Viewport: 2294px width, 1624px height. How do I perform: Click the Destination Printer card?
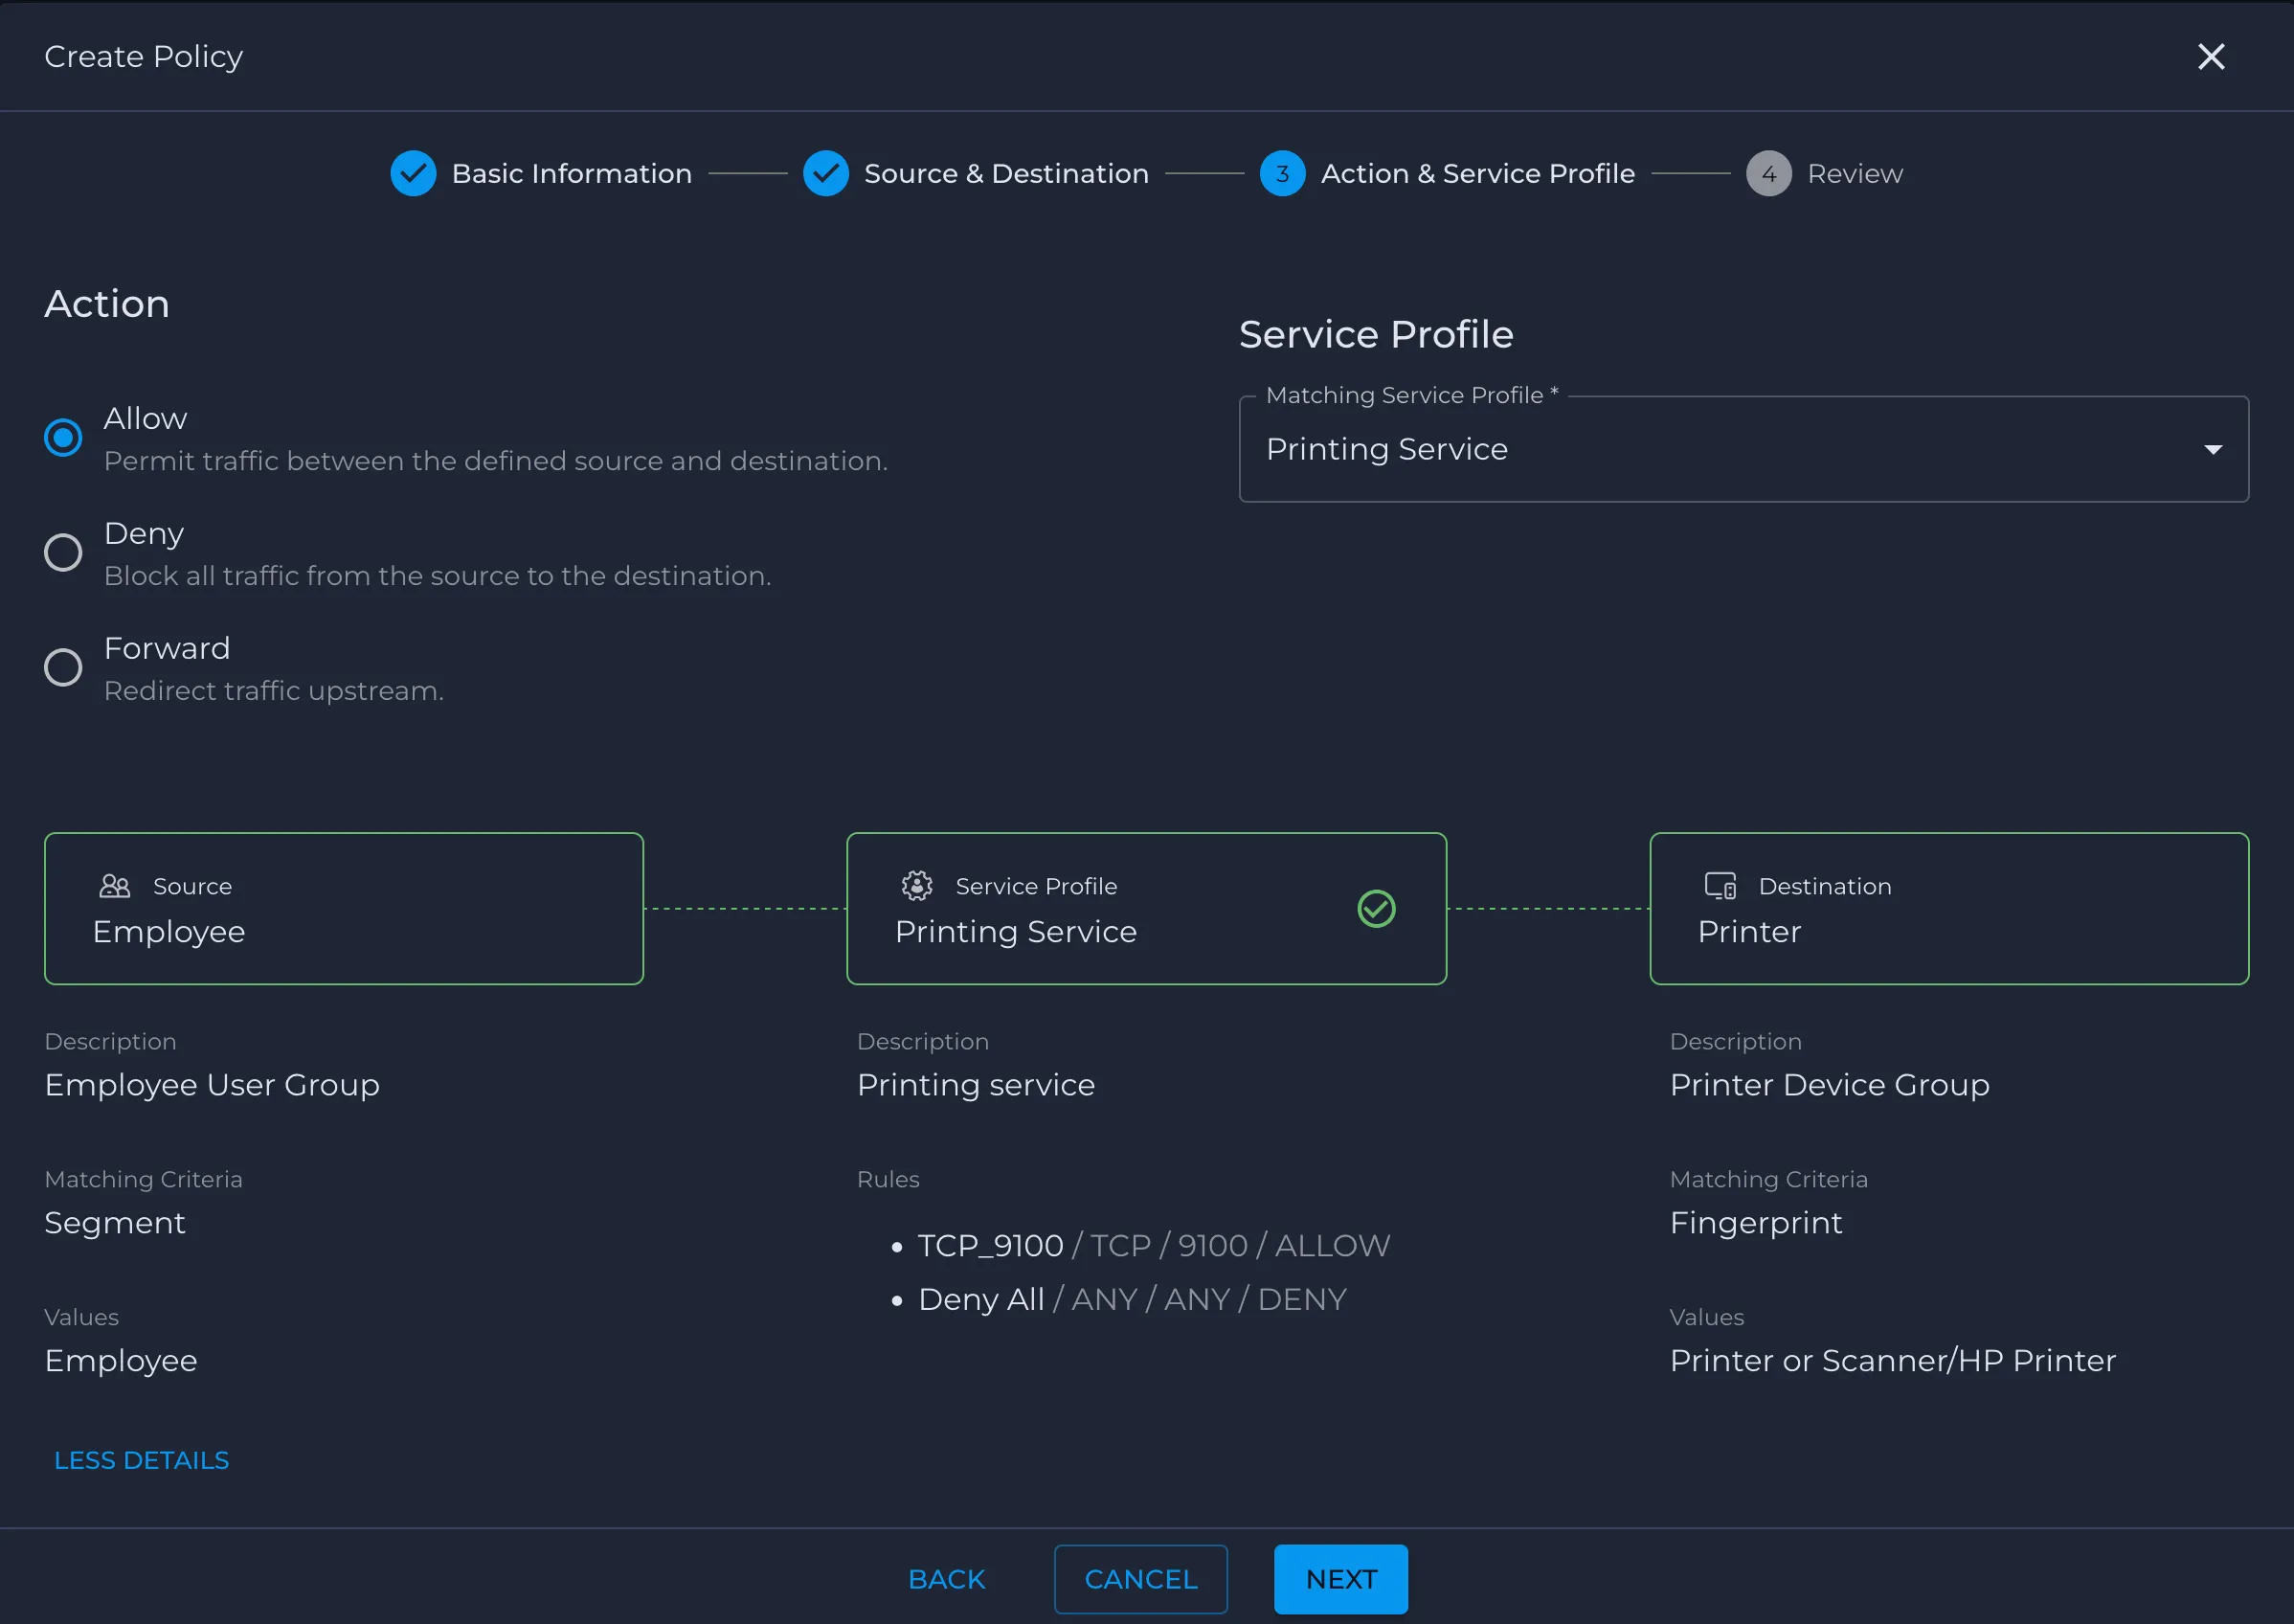point(1948,909)
